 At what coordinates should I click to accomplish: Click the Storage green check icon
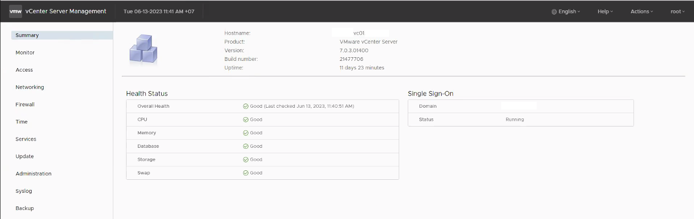246,160
